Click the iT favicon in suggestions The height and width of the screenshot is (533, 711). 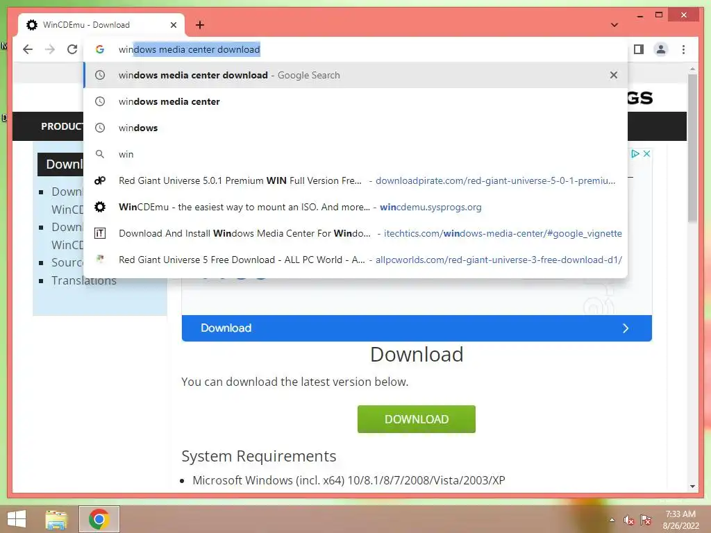tap(100, 233)
